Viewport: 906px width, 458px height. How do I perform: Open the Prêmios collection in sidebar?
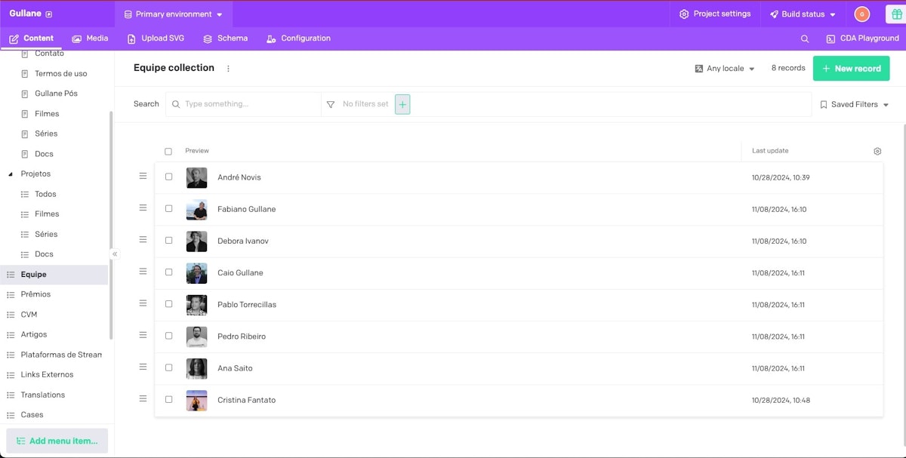(35, 294)
